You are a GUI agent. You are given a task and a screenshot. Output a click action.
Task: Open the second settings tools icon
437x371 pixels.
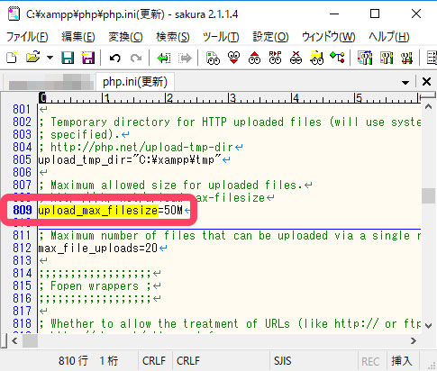click(x=387, y=58)
